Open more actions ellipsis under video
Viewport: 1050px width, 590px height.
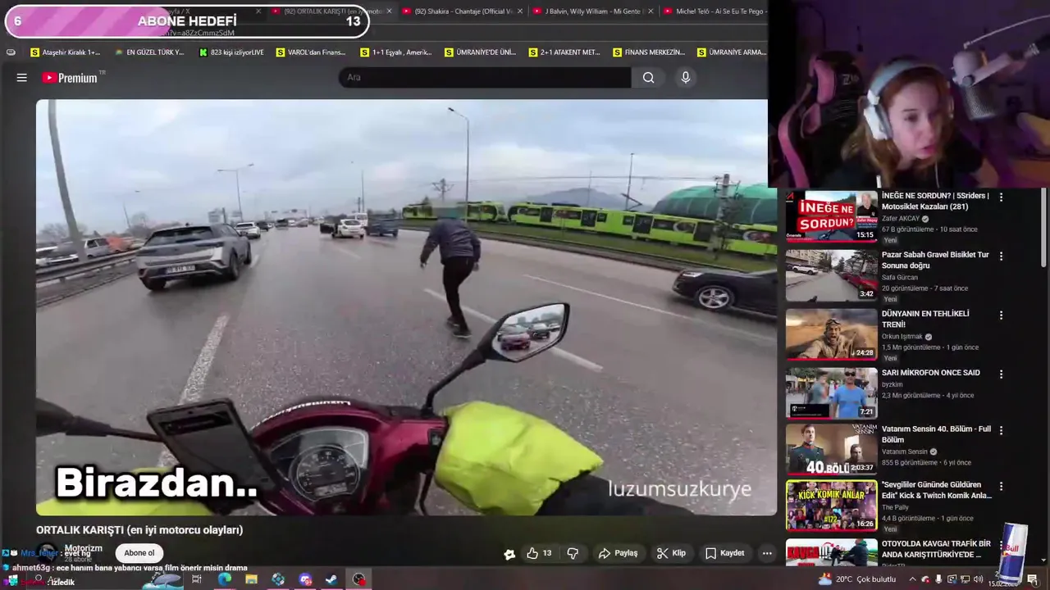click(x=767, y=553)
